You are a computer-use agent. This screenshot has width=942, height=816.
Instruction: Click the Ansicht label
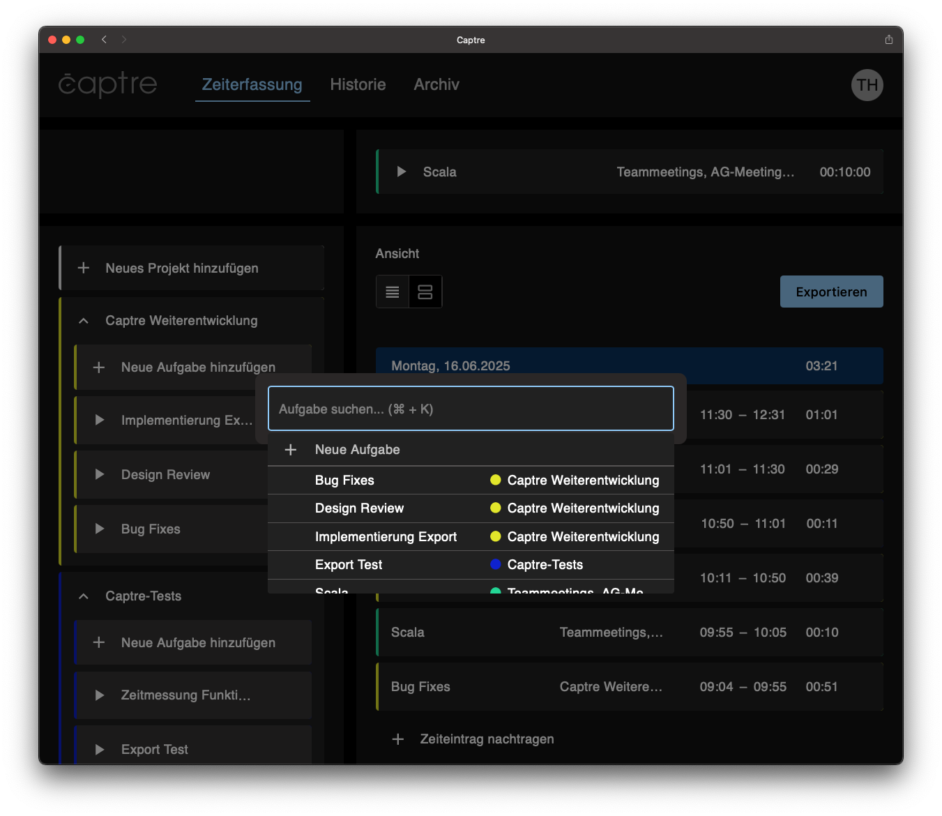click(397, 253)
